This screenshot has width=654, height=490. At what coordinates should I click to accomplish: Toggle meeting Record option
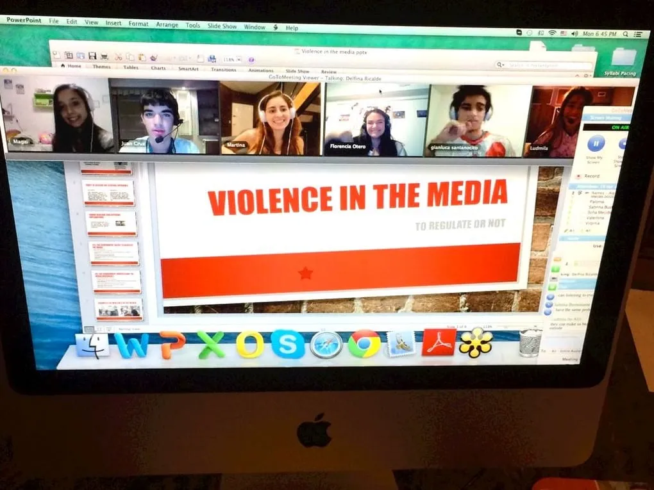(x=591, y=176)
